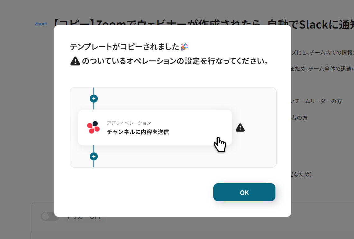Toggle the trigger ON/OFF switch behind the dialog
Image resolution: width=354 pixels, height=239 pixels.
[50, 216]
